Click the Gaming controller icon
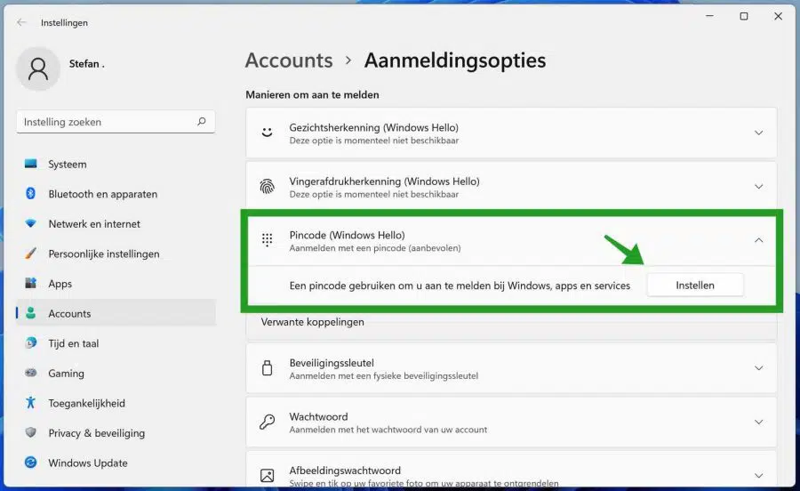 [x=30, y=373]
